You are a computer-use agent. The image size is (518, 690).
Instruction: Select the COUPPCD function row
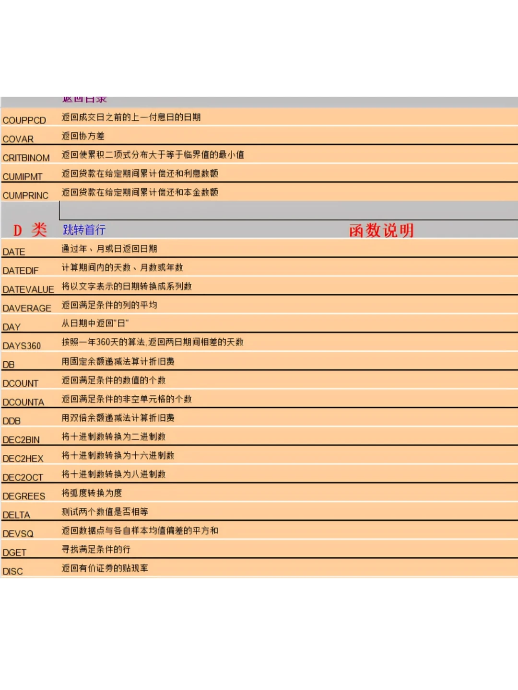point(25,120)
